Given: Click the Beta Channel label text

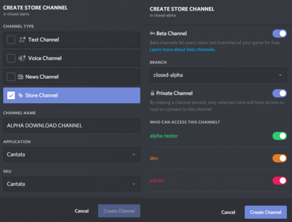Looking at the screenshot, I should point(171,34).
